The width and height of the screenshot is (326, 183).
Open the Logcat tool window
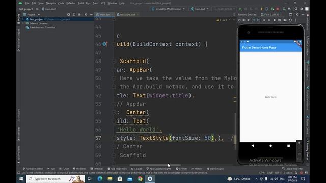click(137, 169)
